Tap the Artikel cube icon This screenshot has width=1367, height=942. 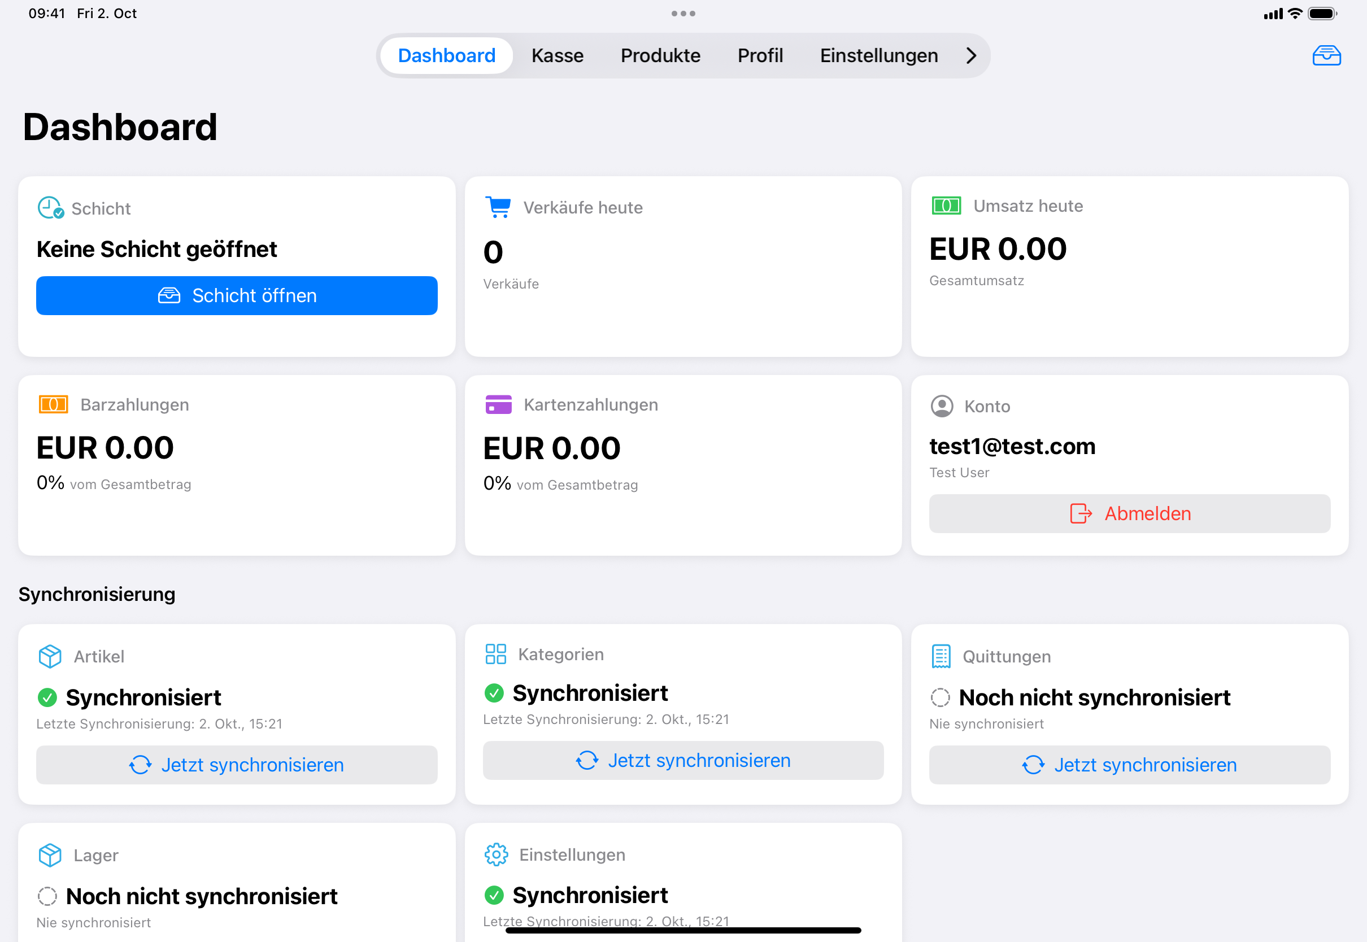tap(50, 656)
